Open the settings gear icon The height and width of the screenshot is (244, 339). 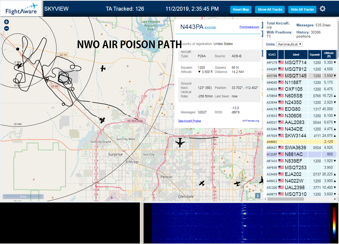323,9
